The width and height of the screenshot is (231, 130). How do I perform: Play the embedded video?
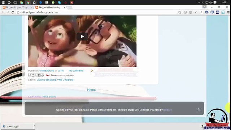pyautogui.click(x=82, y=36)
